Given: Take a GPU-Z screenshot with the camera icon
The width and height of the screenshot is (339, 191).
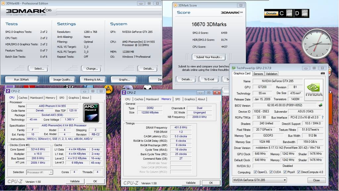Looking at the screenshot, I should 323,73.
